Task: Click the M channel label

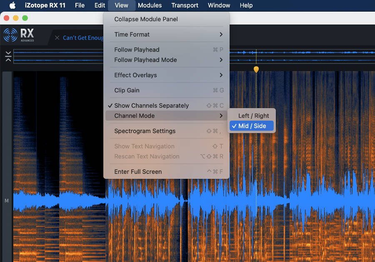Action: [x=7, y=201]
